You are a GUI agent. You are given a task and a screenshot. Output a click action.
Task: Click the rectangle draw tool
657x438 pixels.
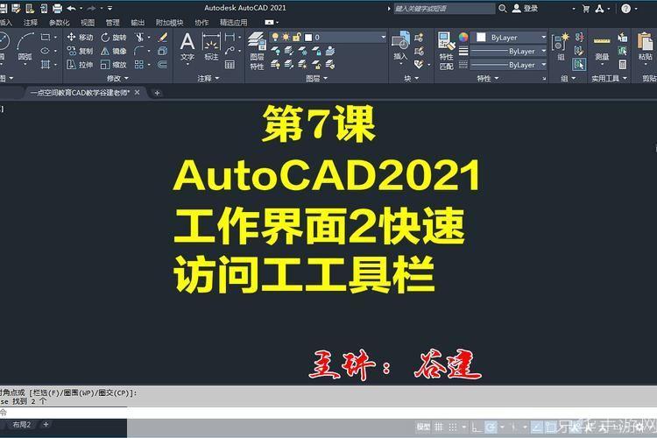click(46, 38)
